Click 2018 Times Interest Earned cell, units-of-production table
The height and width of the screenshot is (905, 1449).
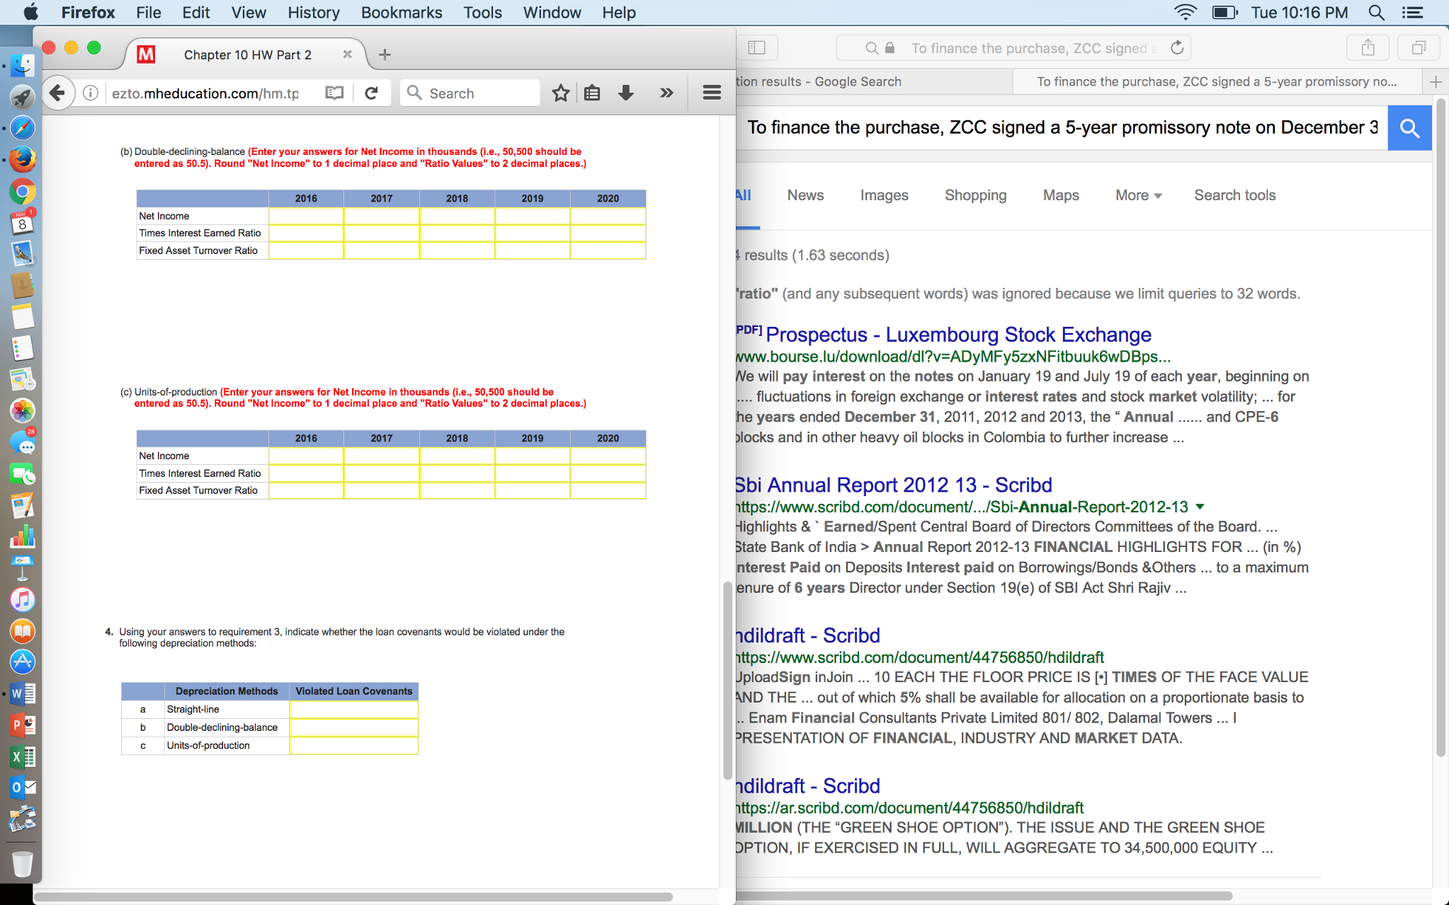pos(457,473)
